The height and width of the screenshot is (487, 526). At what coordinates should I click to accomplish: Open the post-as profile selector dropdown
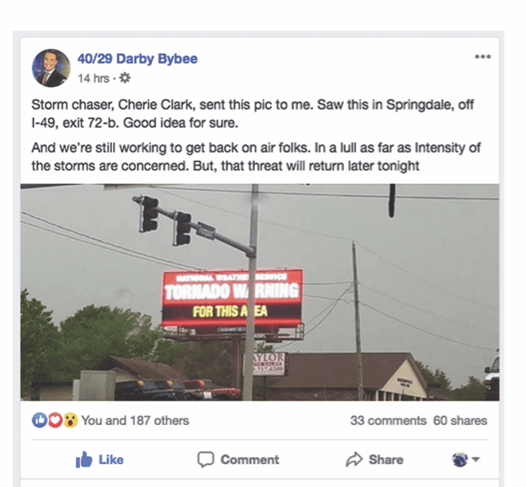pos(466,459)
